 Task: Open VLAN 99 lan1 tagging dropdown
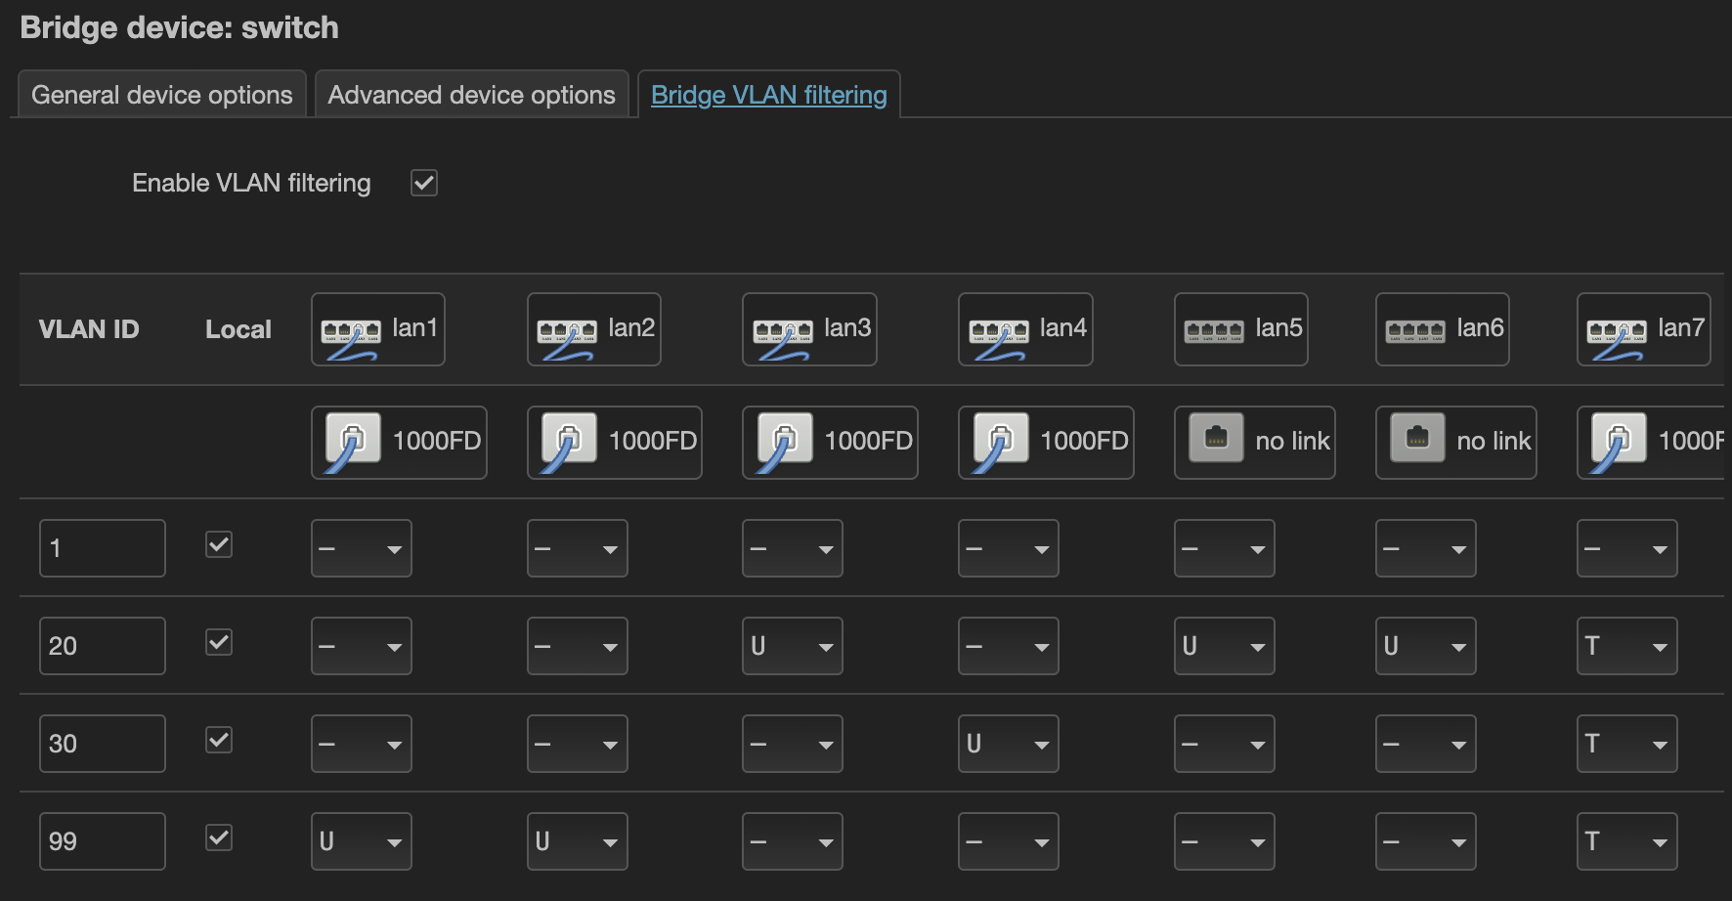point(361,841)
